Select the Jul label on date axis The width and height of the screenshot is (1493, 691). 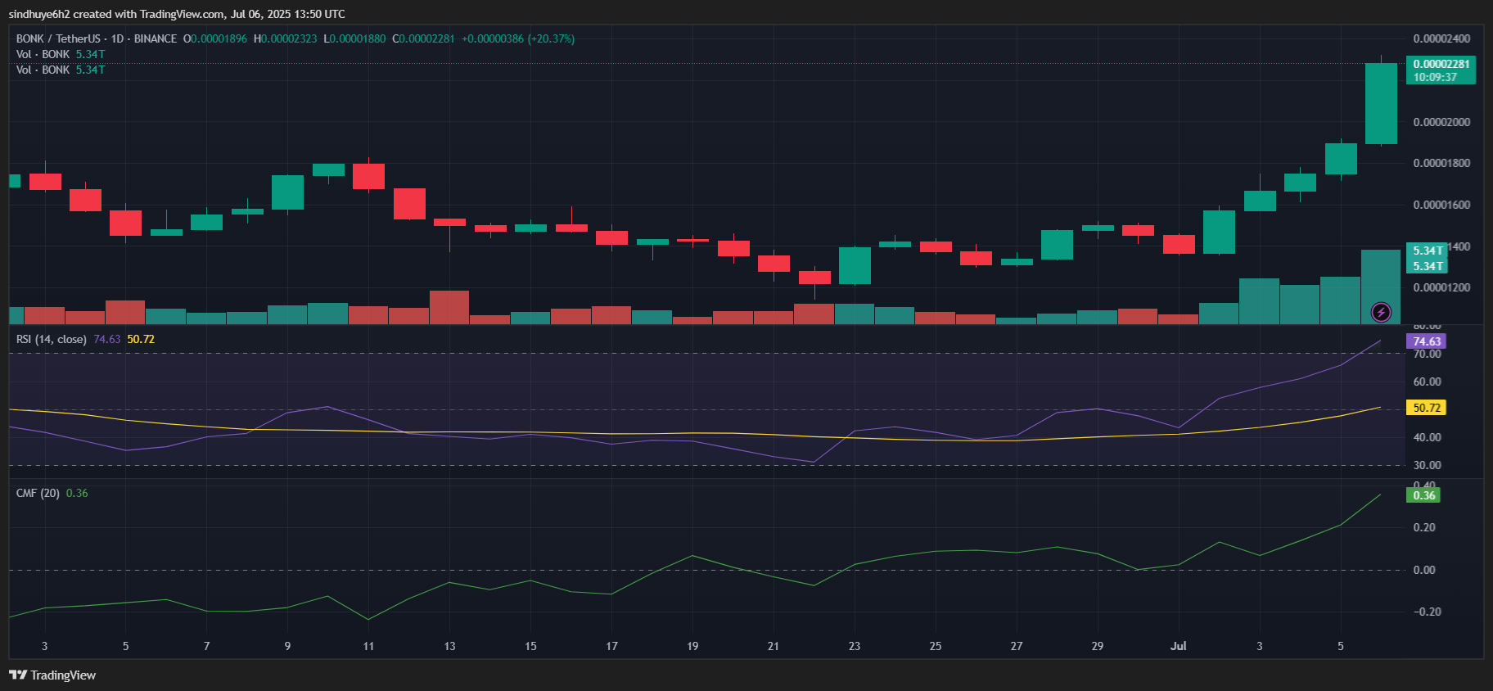tap(1178, 646)
